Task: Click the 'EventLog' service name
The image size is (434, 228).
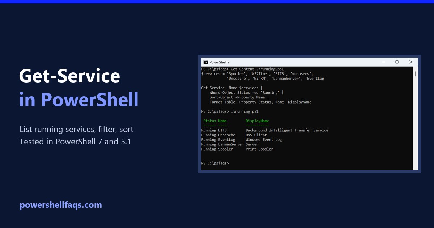Action: tap(227, 140)
